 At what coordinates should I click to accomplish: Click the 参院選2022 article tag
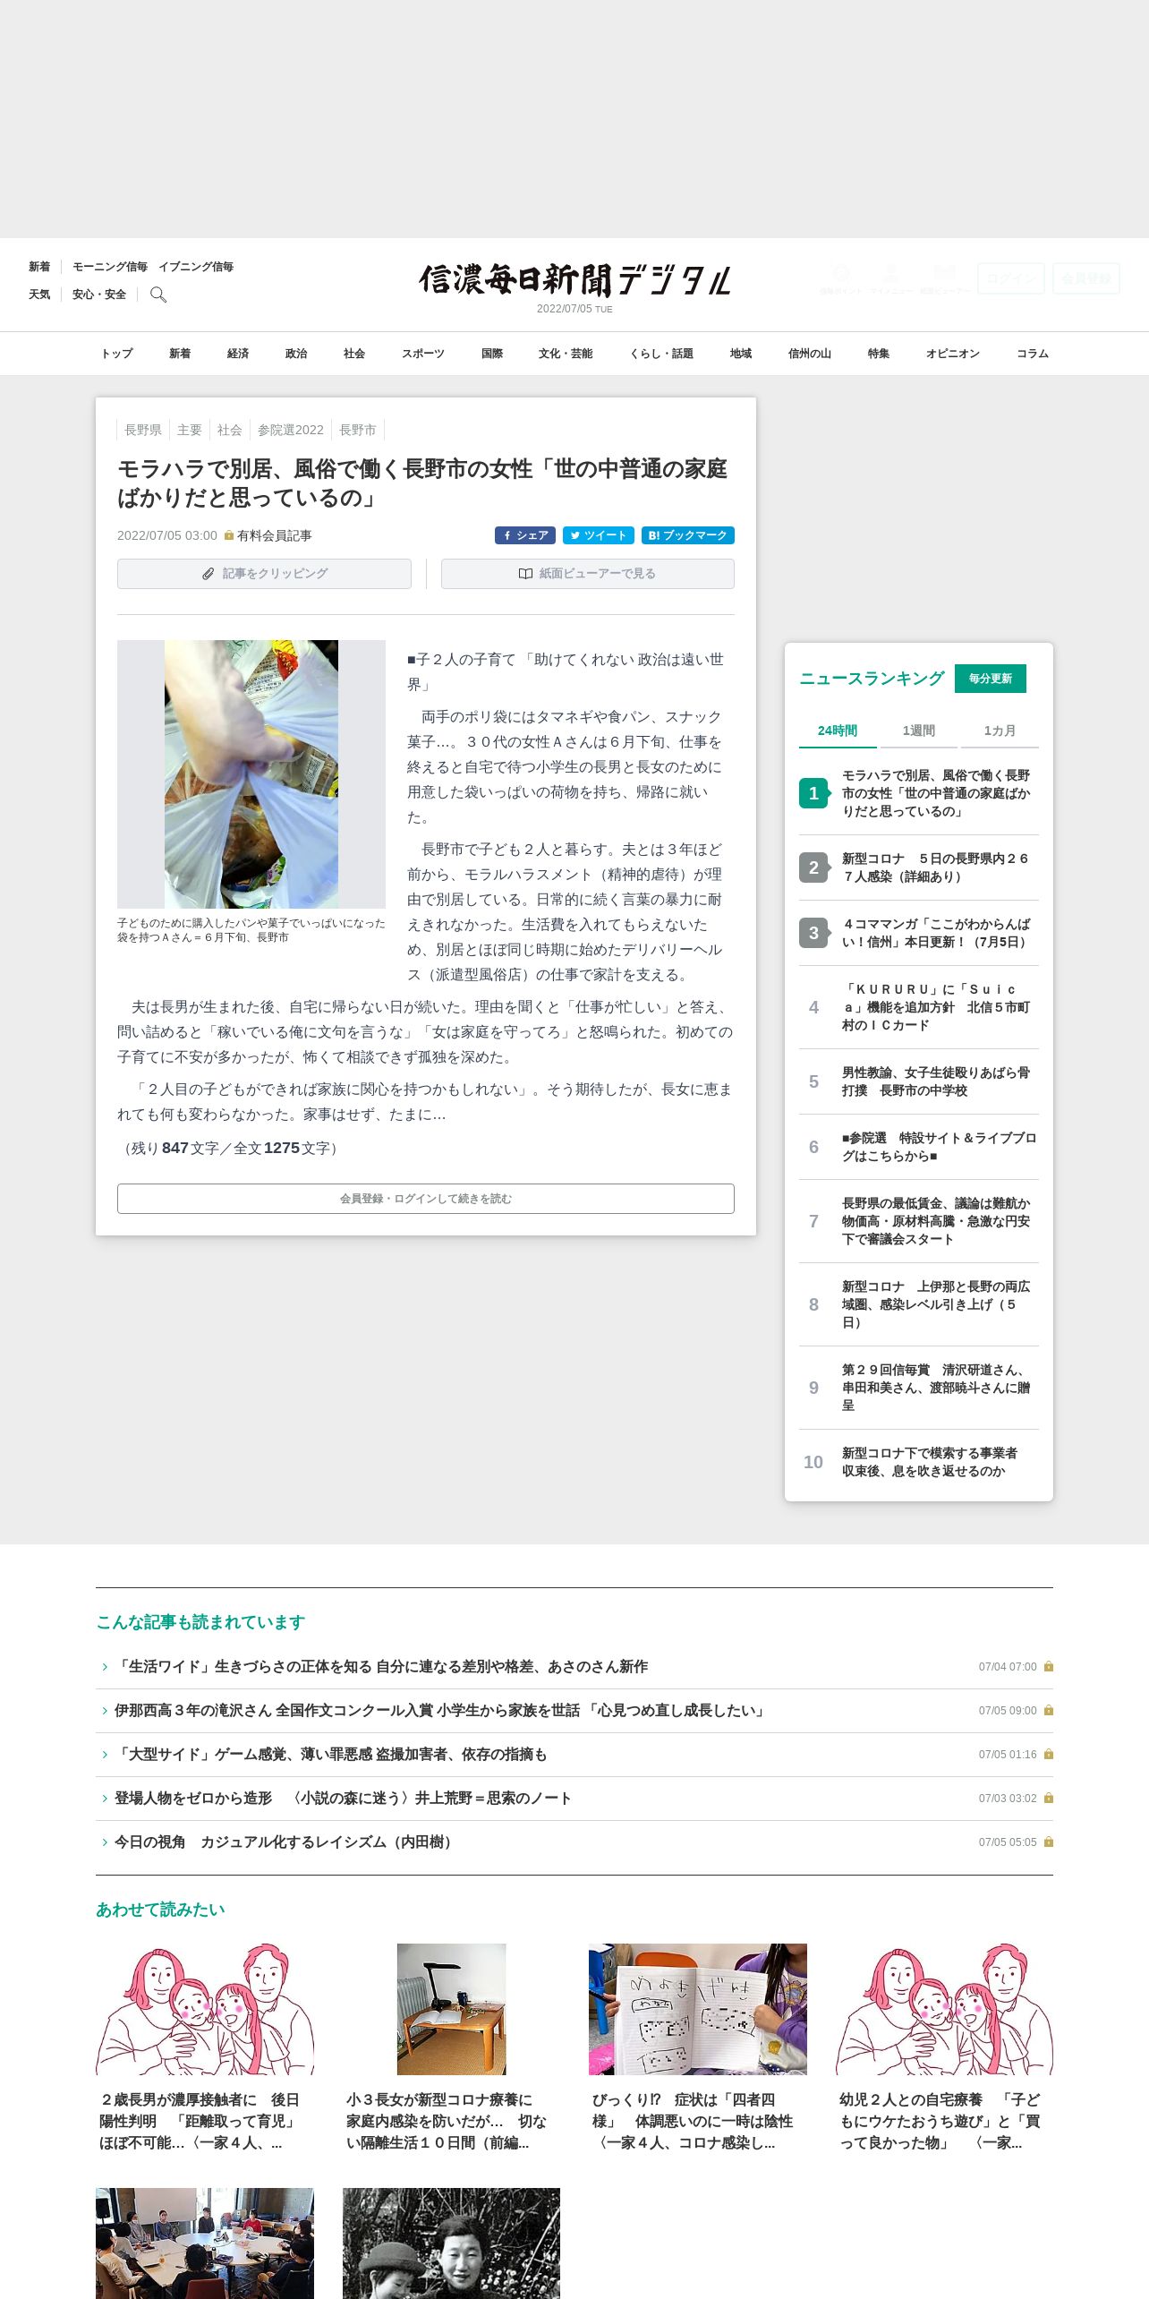coord(291,430)
